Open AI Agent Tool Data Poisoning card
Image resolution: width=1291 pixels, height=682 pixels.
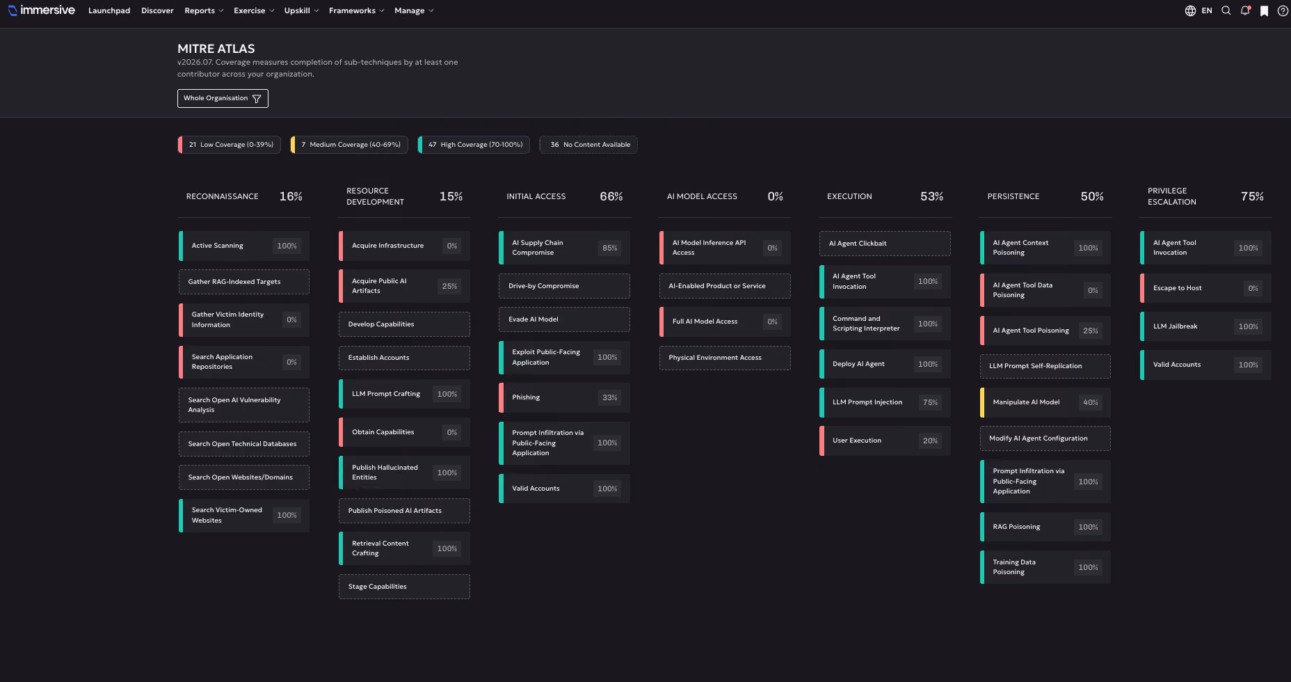click(1045, 290)
